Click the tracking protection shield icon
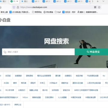The height and width of the screenshot is (108, 108). [x=14, y=7]
